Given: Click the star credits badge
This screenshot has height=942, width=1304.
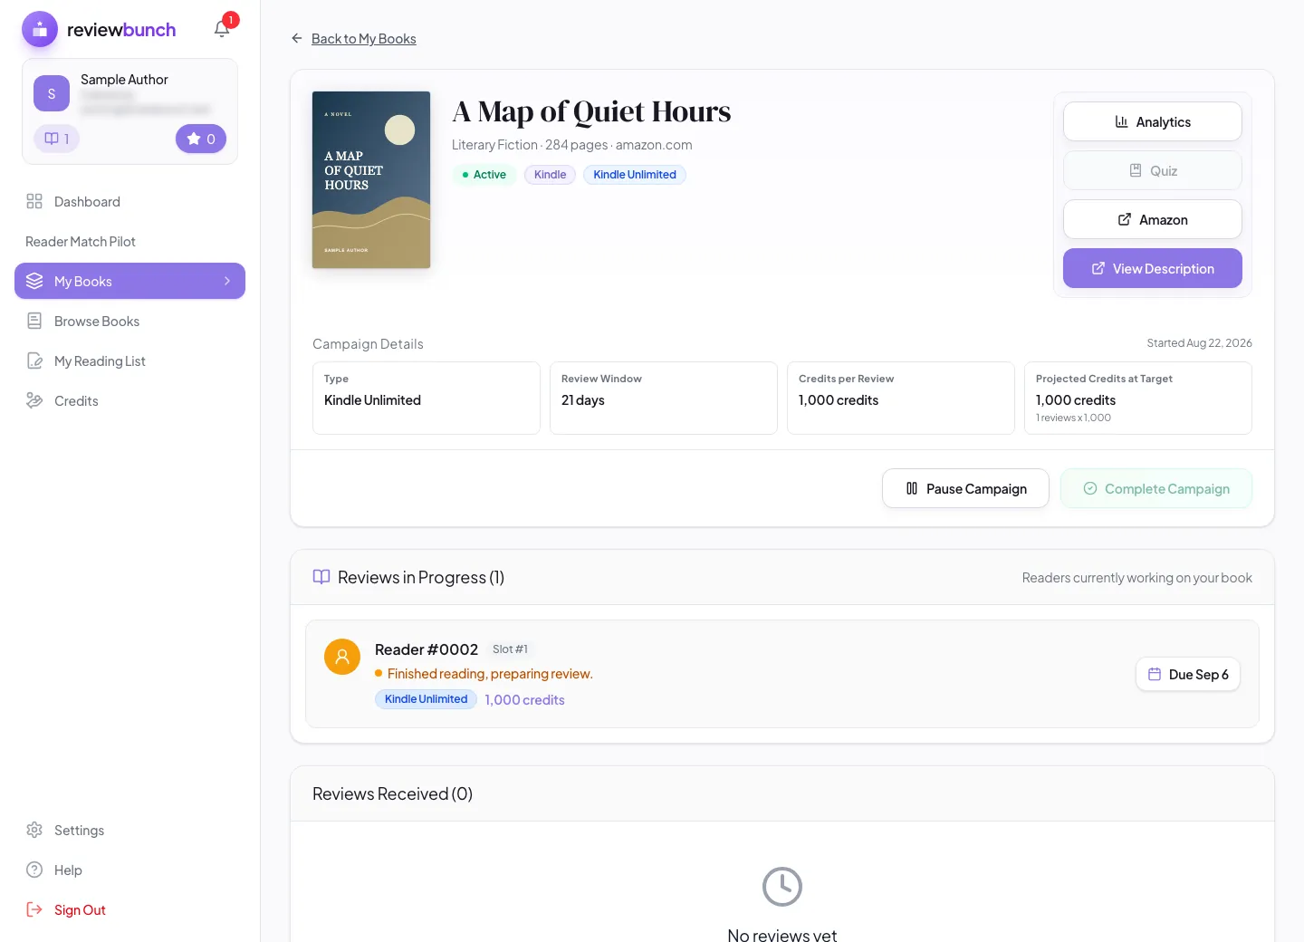Looking at the screenshot, I should click(x=201, y=139).
